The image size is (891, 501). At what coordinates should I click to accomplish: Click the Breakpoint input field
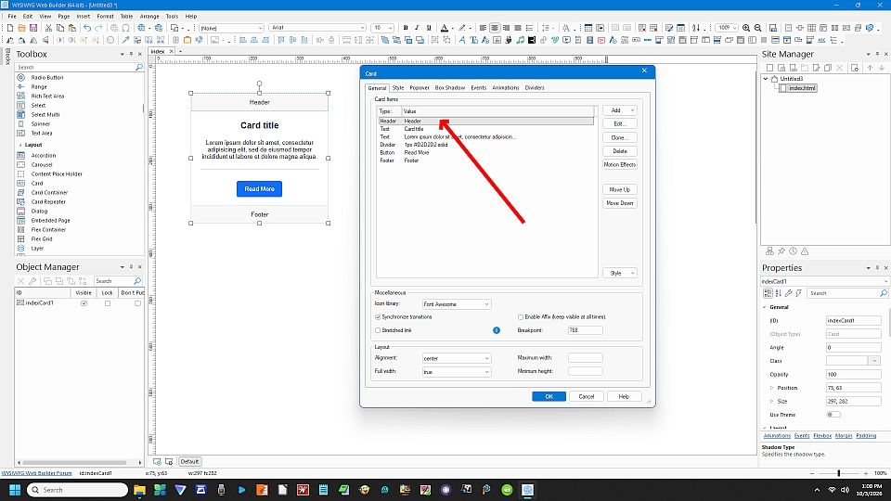[586, 330]
